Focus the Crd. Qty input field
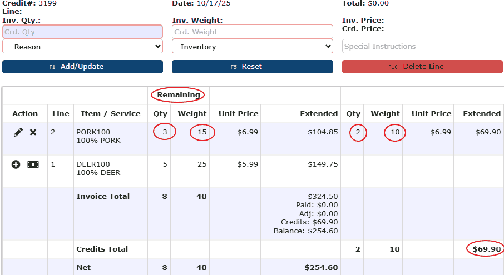The width and height of the screenshot is (504, 275). tap(82, 32)
